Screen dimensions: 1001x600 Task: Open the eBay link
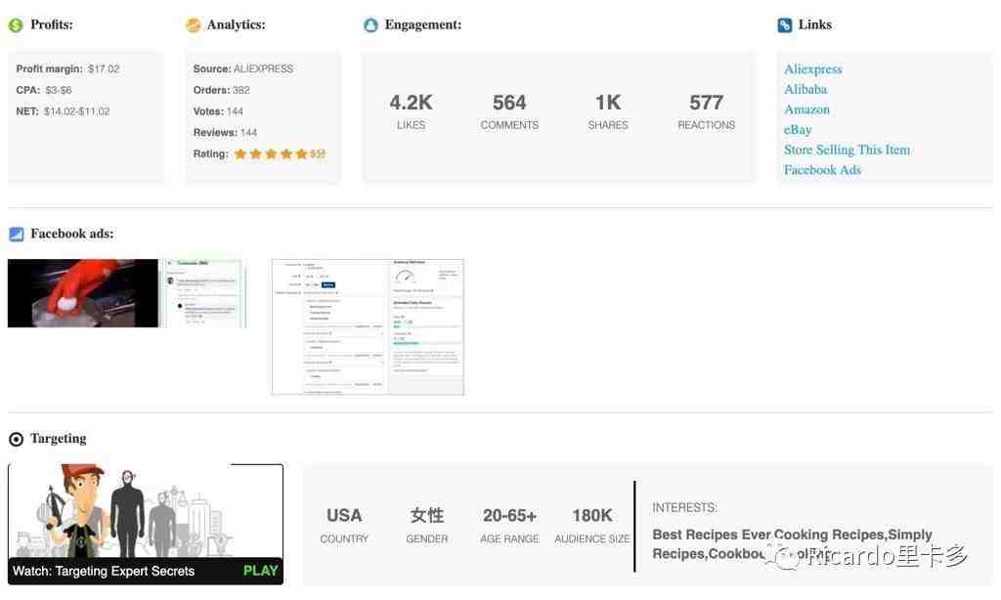[798, 130]
